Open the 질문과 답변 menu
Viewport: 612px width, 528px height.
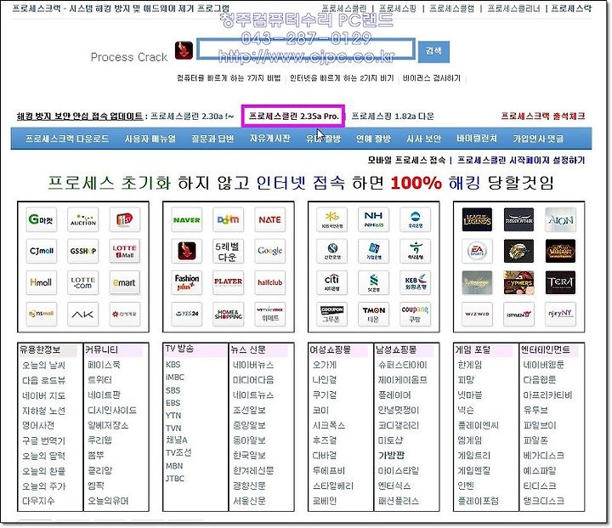coord(212,139)
